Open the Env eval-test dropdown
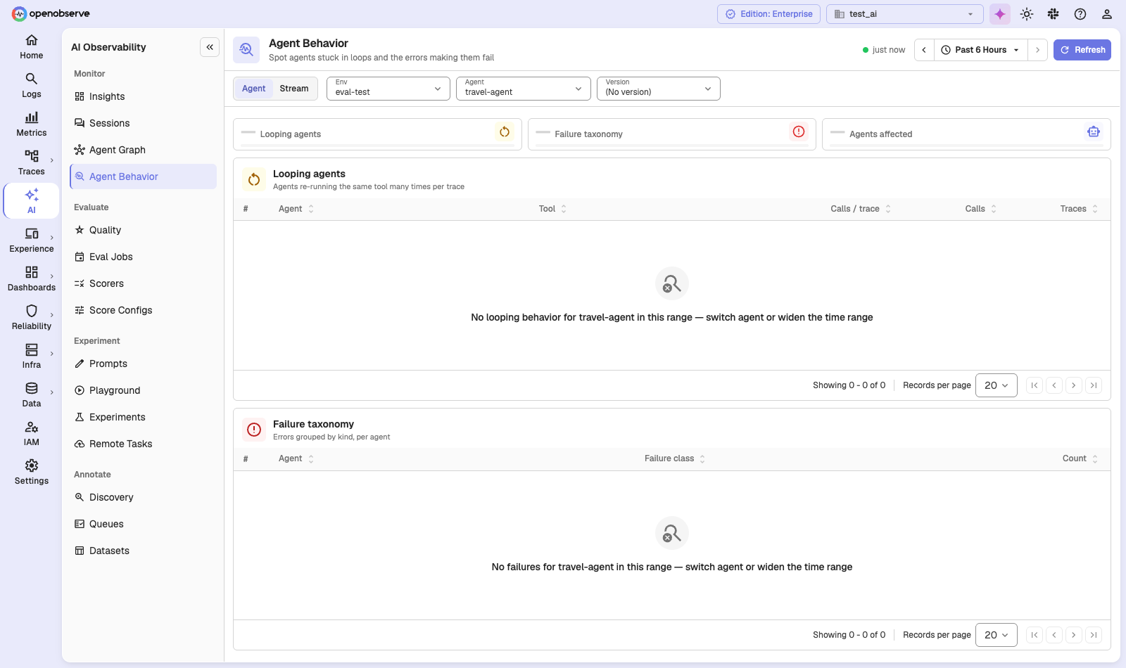 click(388, 89)
